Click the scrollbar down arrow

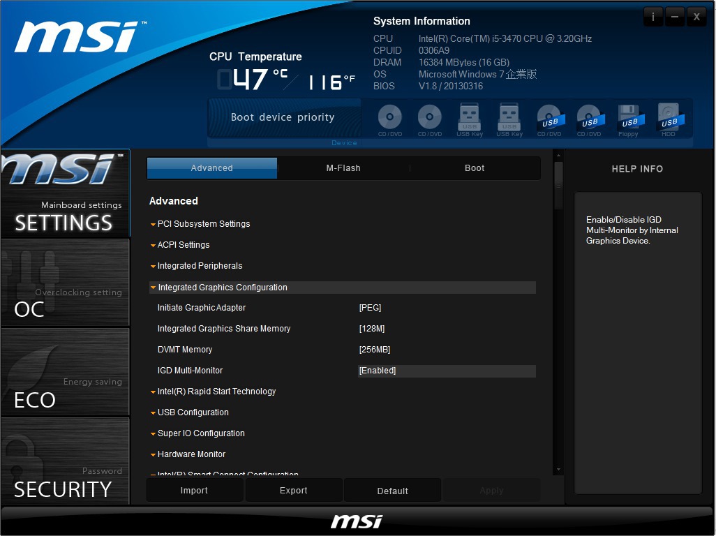[x=558, y=470]
